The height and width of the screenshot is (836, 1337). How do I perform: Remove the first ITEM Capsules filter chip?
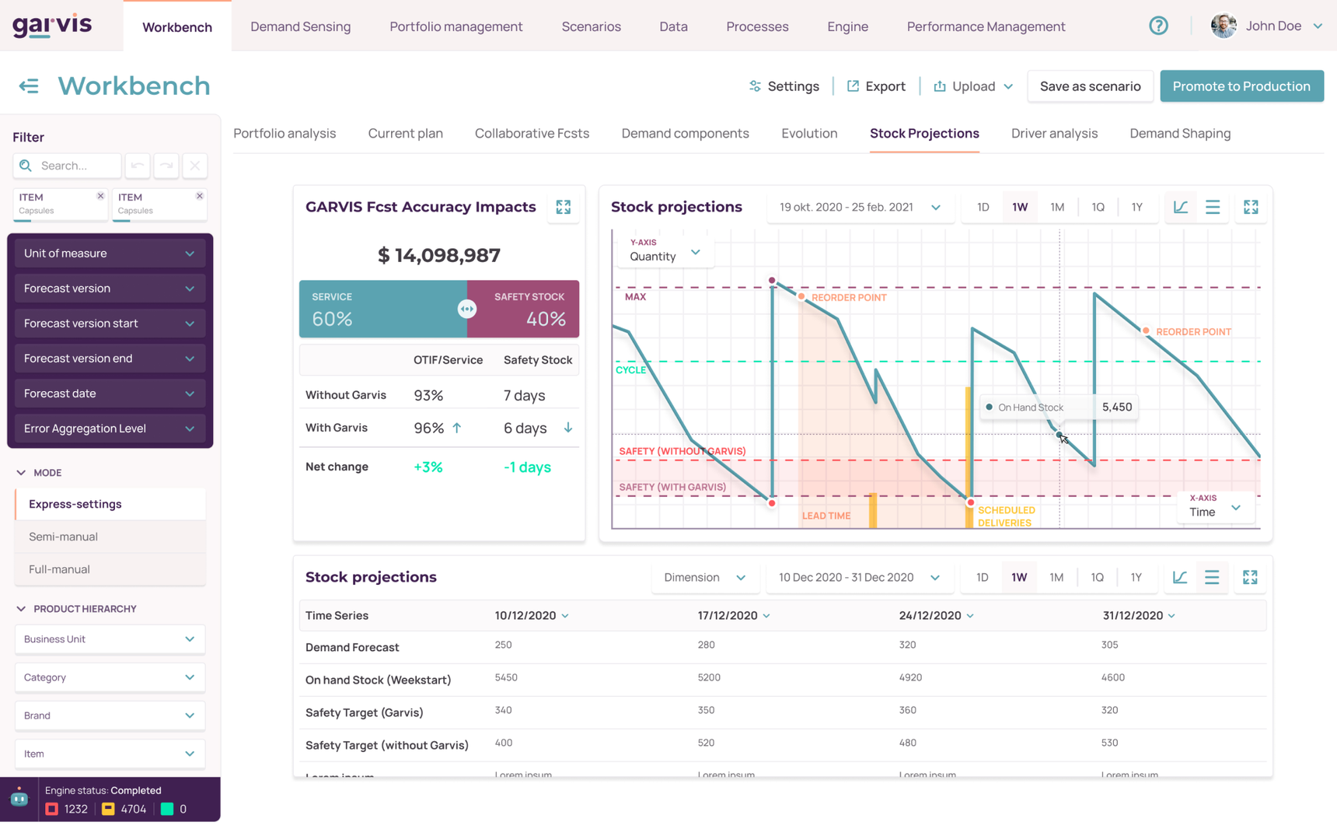coord(100,196)
